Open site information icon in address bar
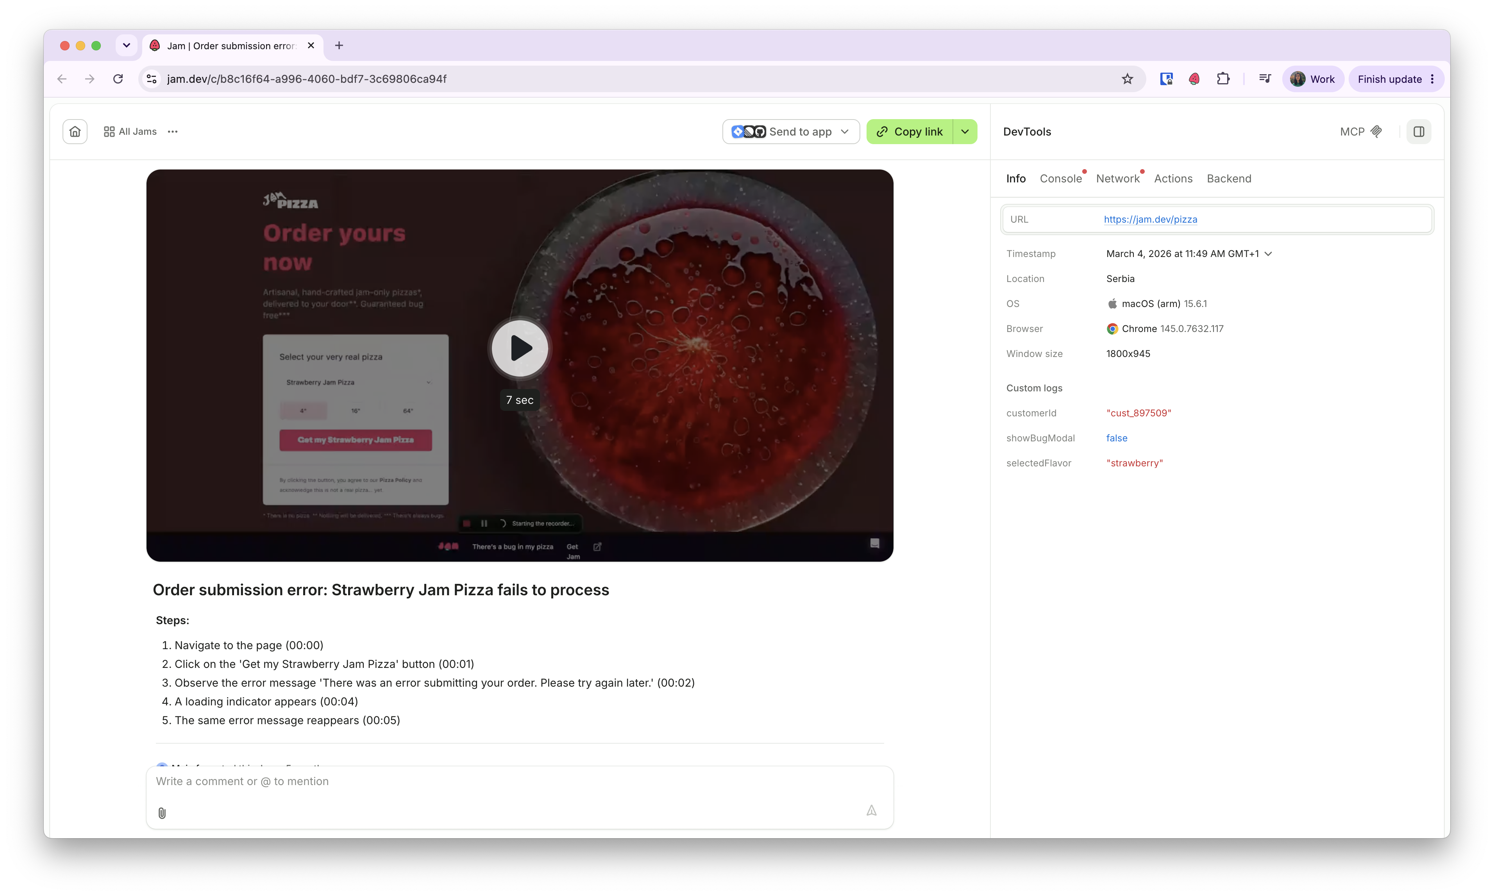 coord(152,79)
